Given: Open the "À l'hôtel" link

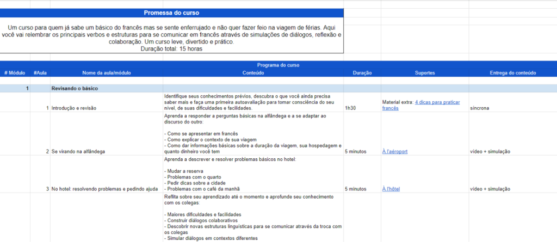Looking at the screenshot, I should [x=391, y=189].
